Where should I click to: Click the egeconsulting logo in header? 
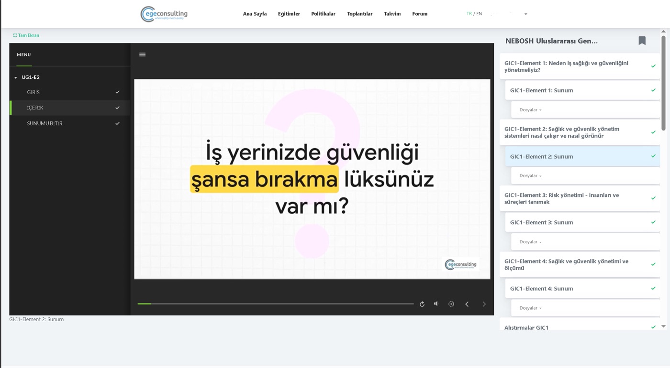[x=164, y=14]
